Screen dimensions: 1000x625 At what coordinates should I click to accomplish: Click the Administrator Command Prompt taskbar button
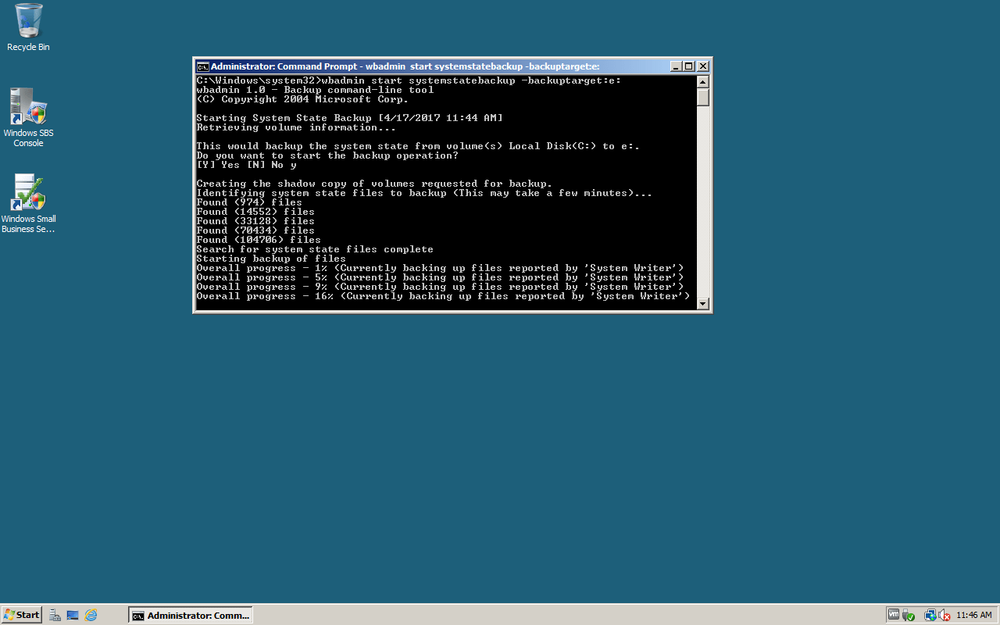coord(191,615)
